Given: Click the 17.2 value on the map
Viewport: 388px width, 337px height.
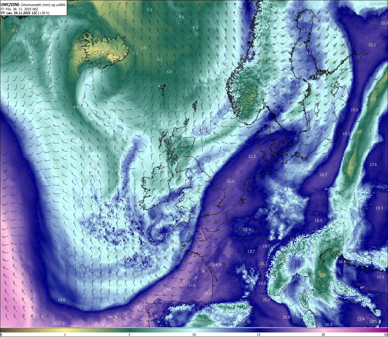Looking at the screenshot, I should pyautogui.click(x=164, y=235).
